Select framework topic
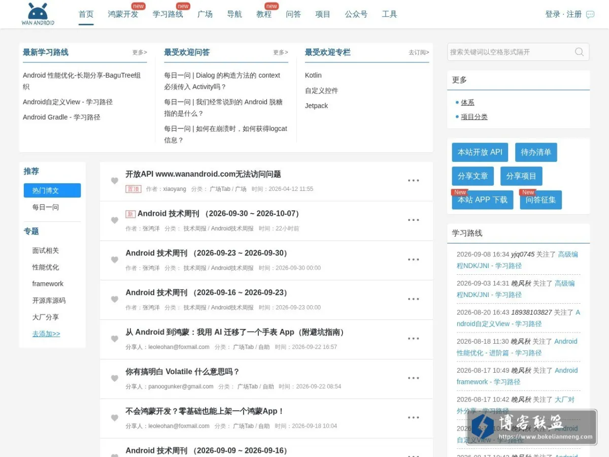609x457 pixels. pos(48,284)
